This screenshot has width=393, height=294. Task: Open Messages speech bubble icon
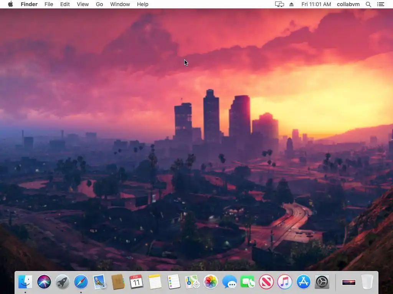229,282
